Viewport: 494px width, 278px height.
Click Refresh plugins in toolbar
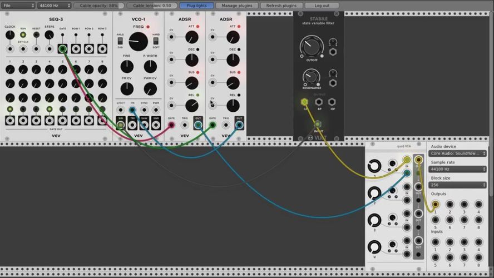click(281, 6)
